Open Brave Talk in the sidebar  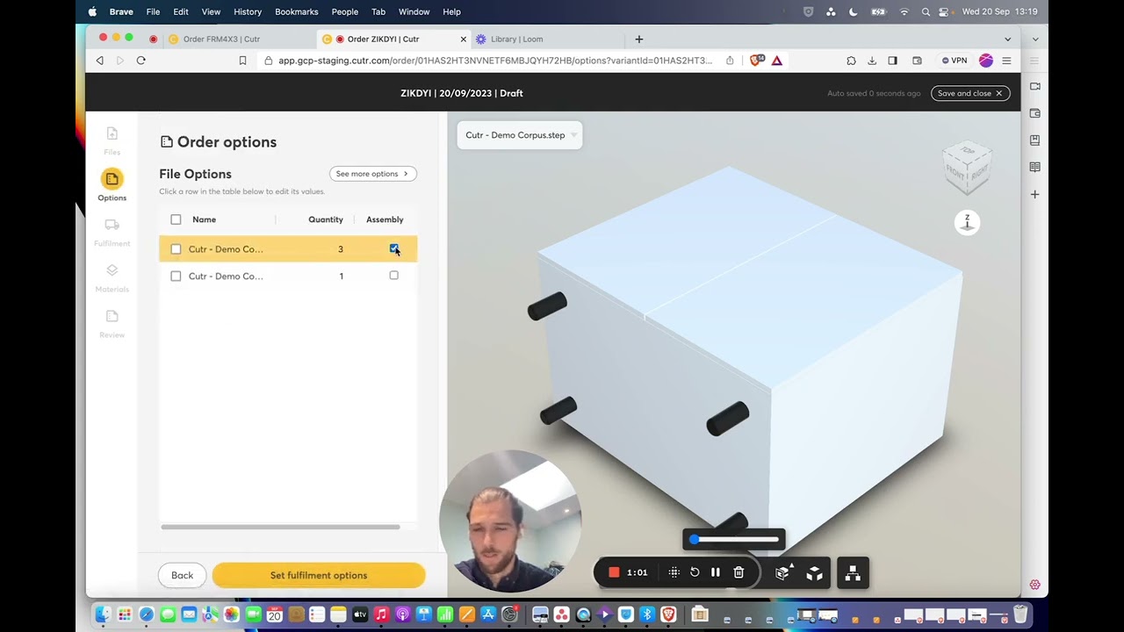1034,86
